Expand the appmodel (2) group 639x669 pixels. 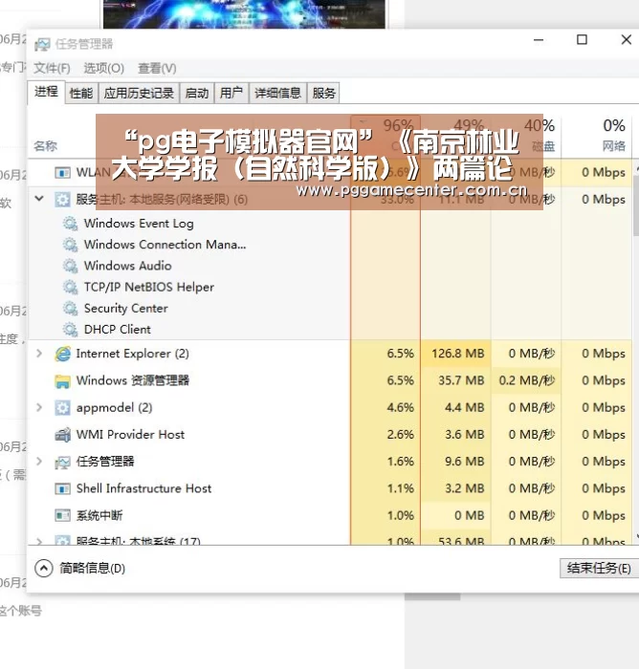click(x=39, y=407)
